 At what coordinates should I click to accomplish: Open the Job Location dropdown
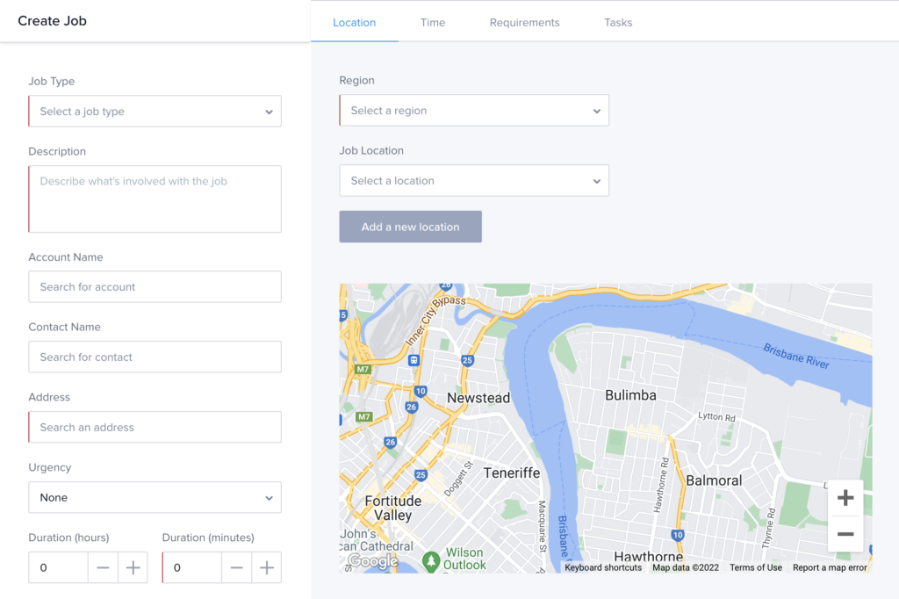473,181
